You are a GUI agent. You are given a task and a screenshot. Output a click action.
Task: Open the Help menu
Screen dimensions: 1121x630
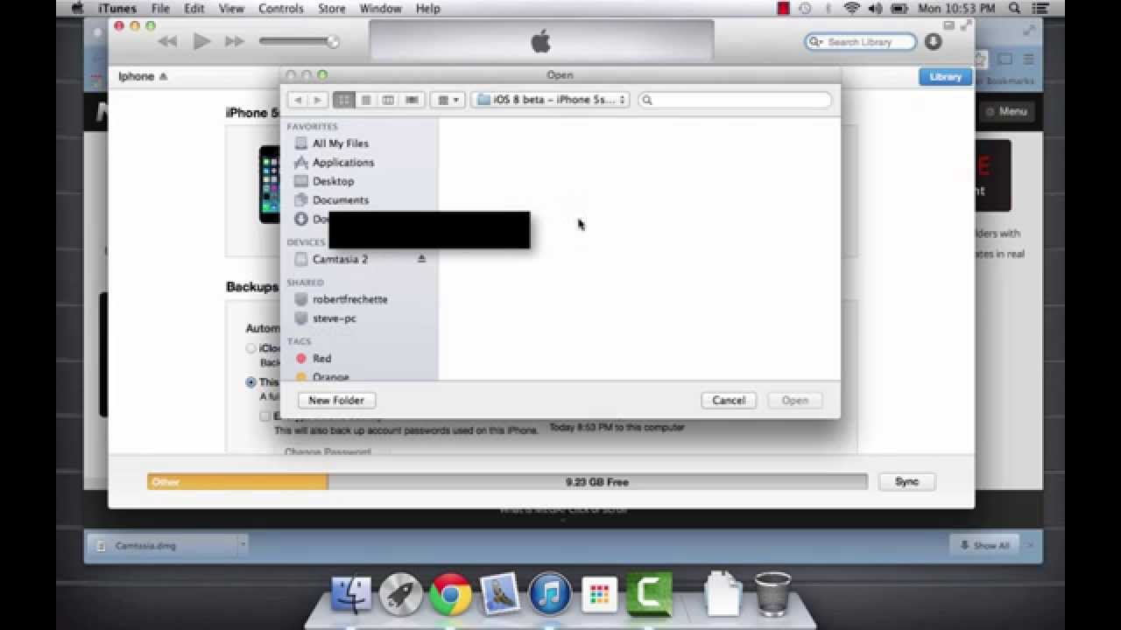tap(427, 9)
